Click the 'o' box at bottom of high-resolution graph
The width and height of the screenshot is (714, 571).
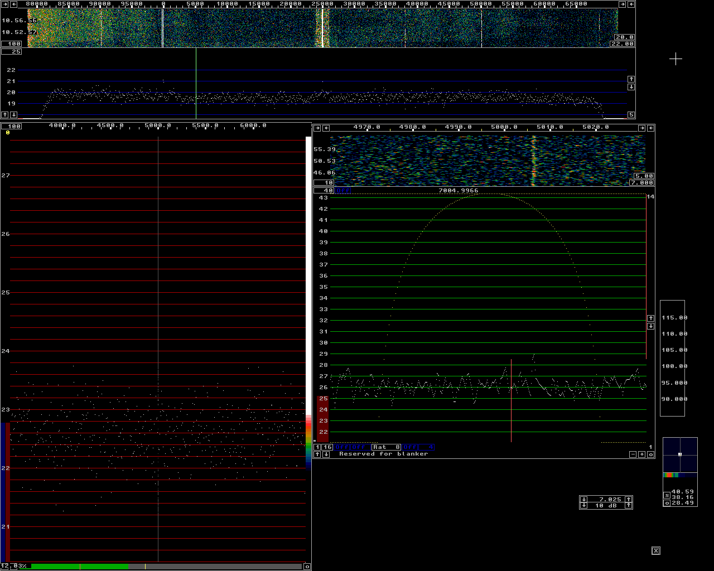coord(307,567)
